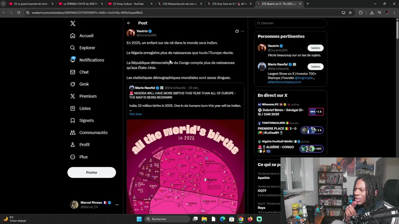Screen dimensions: 399x224
Task: Click the X logo in the sidebar
Action: click(73, 23)
